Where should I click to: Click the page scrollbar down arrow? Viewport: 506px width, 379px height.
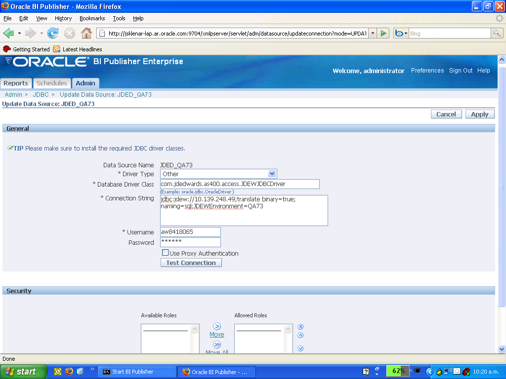502,349
